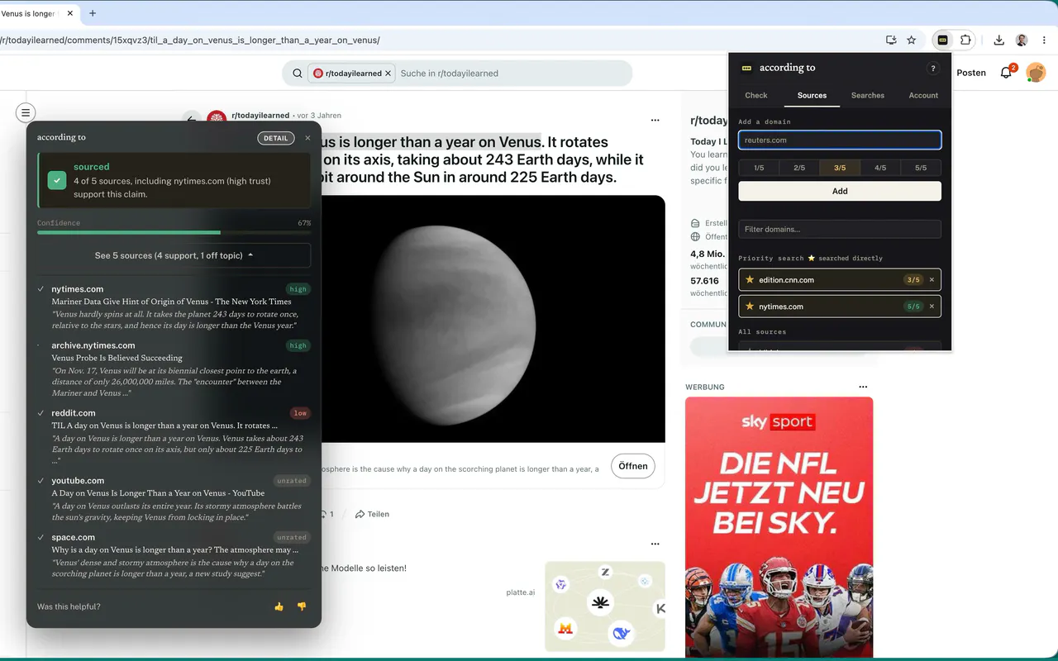Switch to the Check tab
1058x661 pixels.
point(756,95)
